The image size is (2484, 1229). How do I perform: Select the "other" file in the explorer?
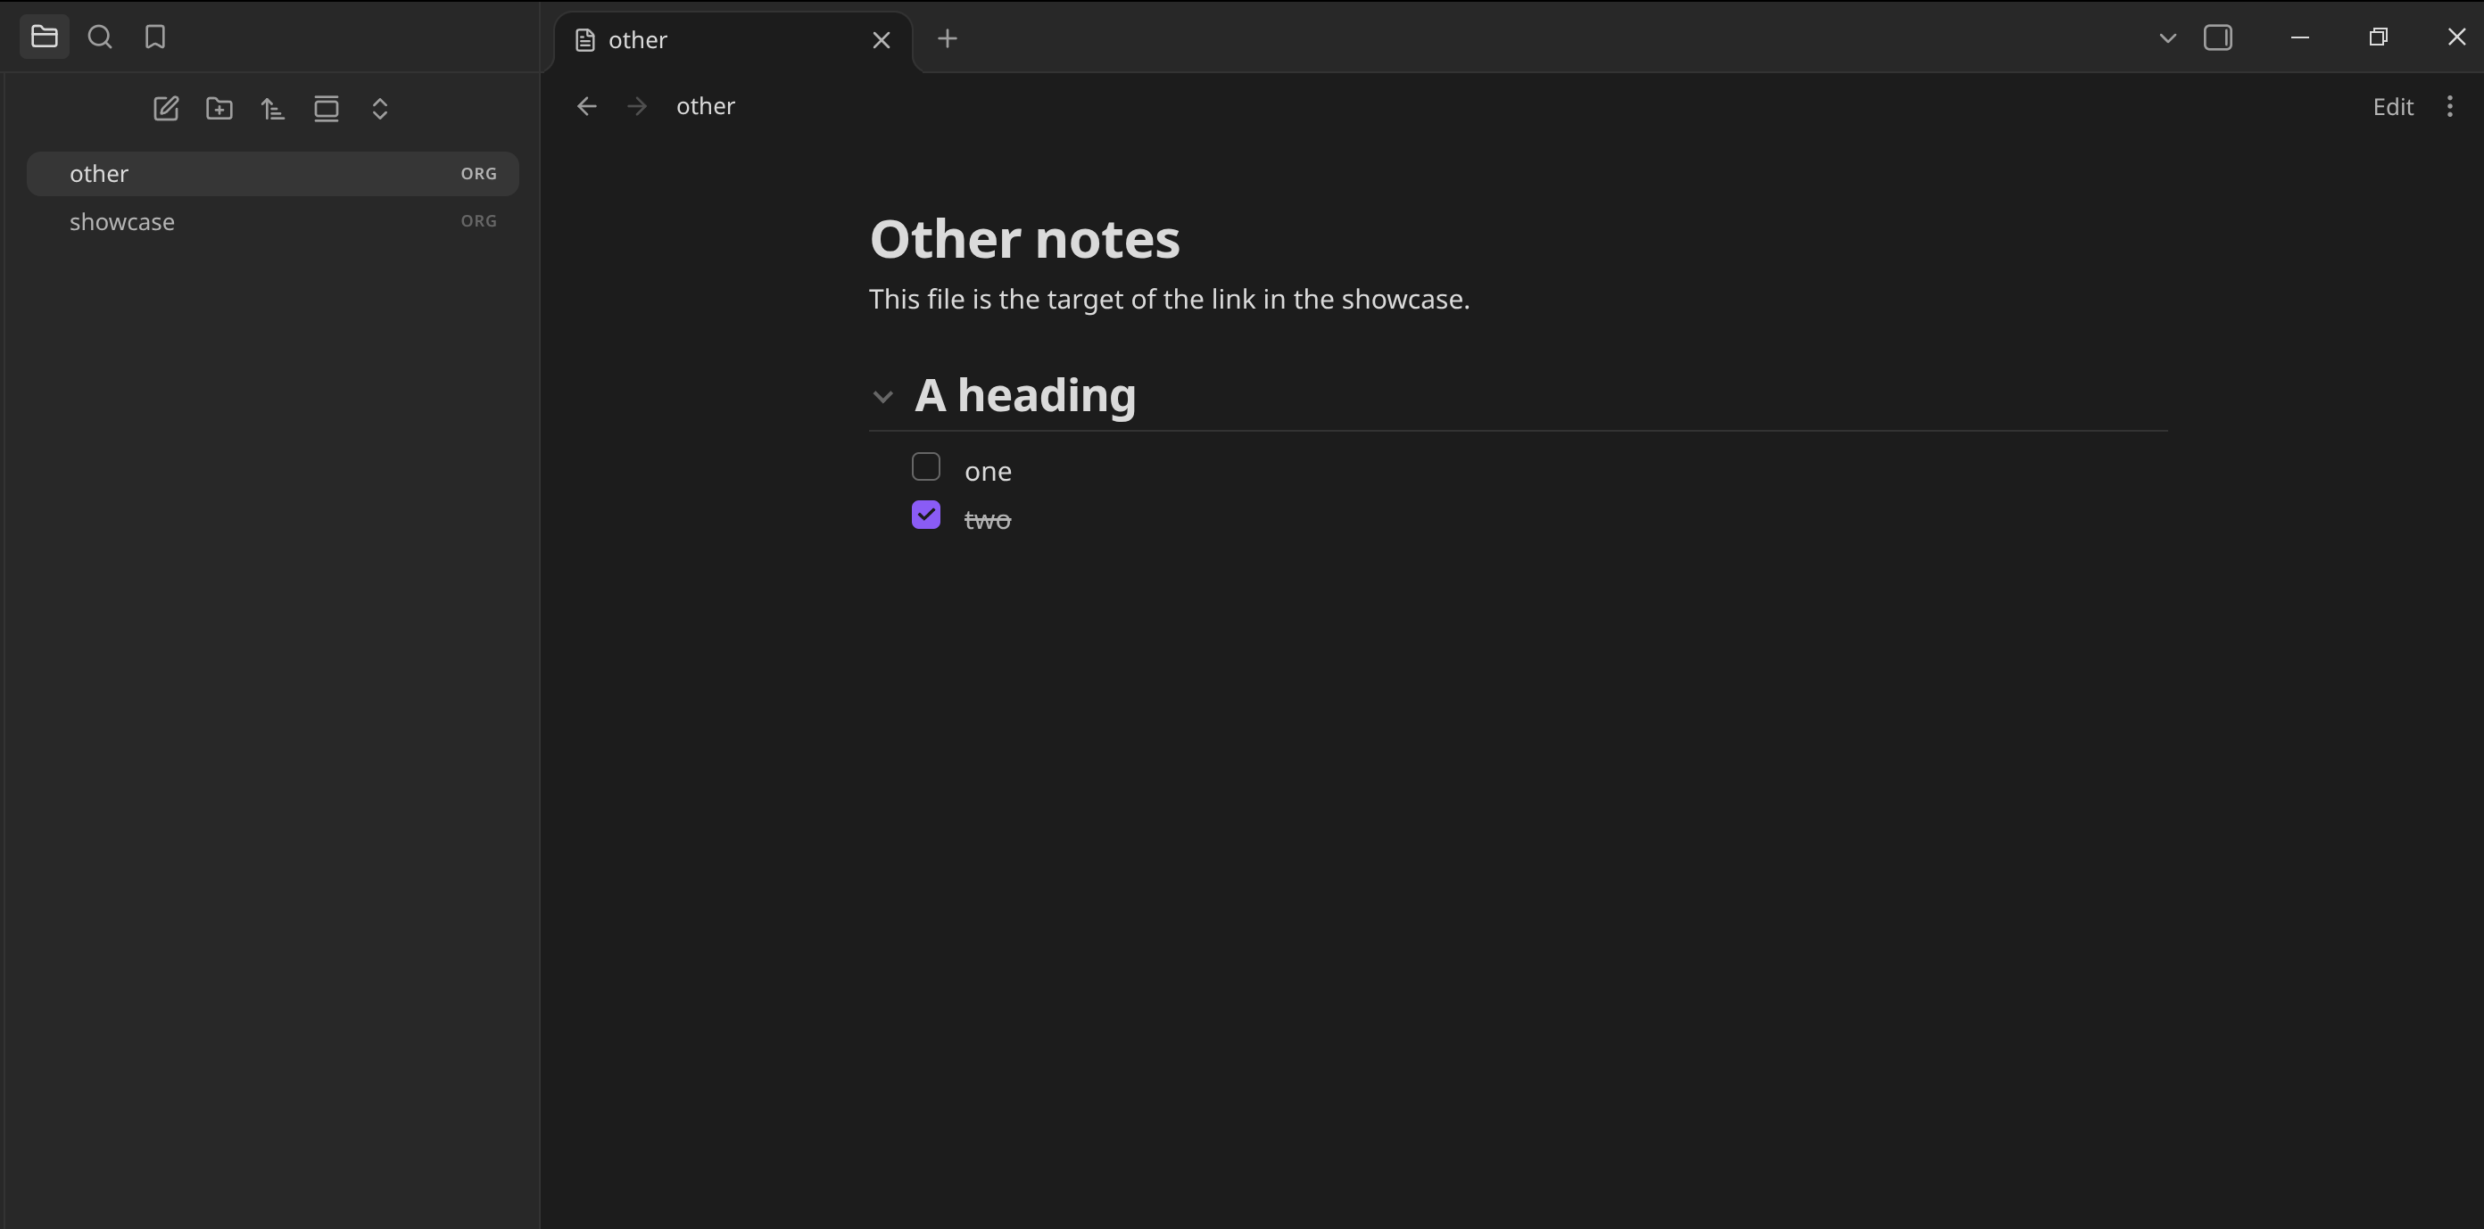273,174
